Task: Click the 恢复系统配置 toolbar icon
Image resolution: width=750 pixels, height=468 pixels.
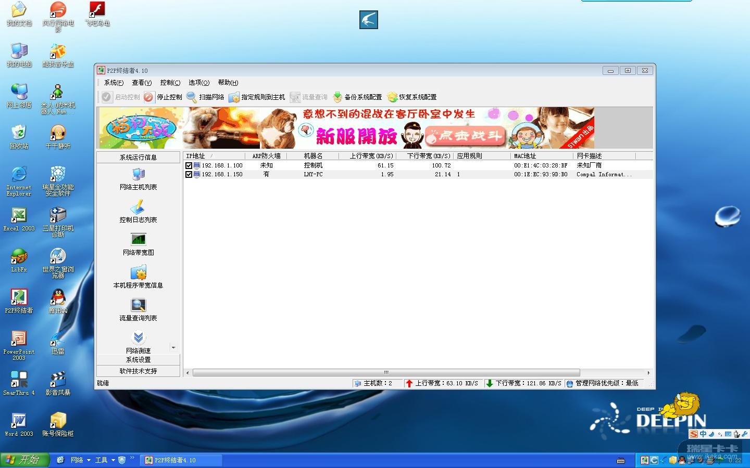Action: [392, 97]
